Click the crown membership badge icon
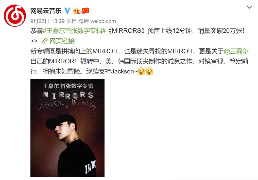The width and height of the screenshot is (258, 180). pos(77,11)
